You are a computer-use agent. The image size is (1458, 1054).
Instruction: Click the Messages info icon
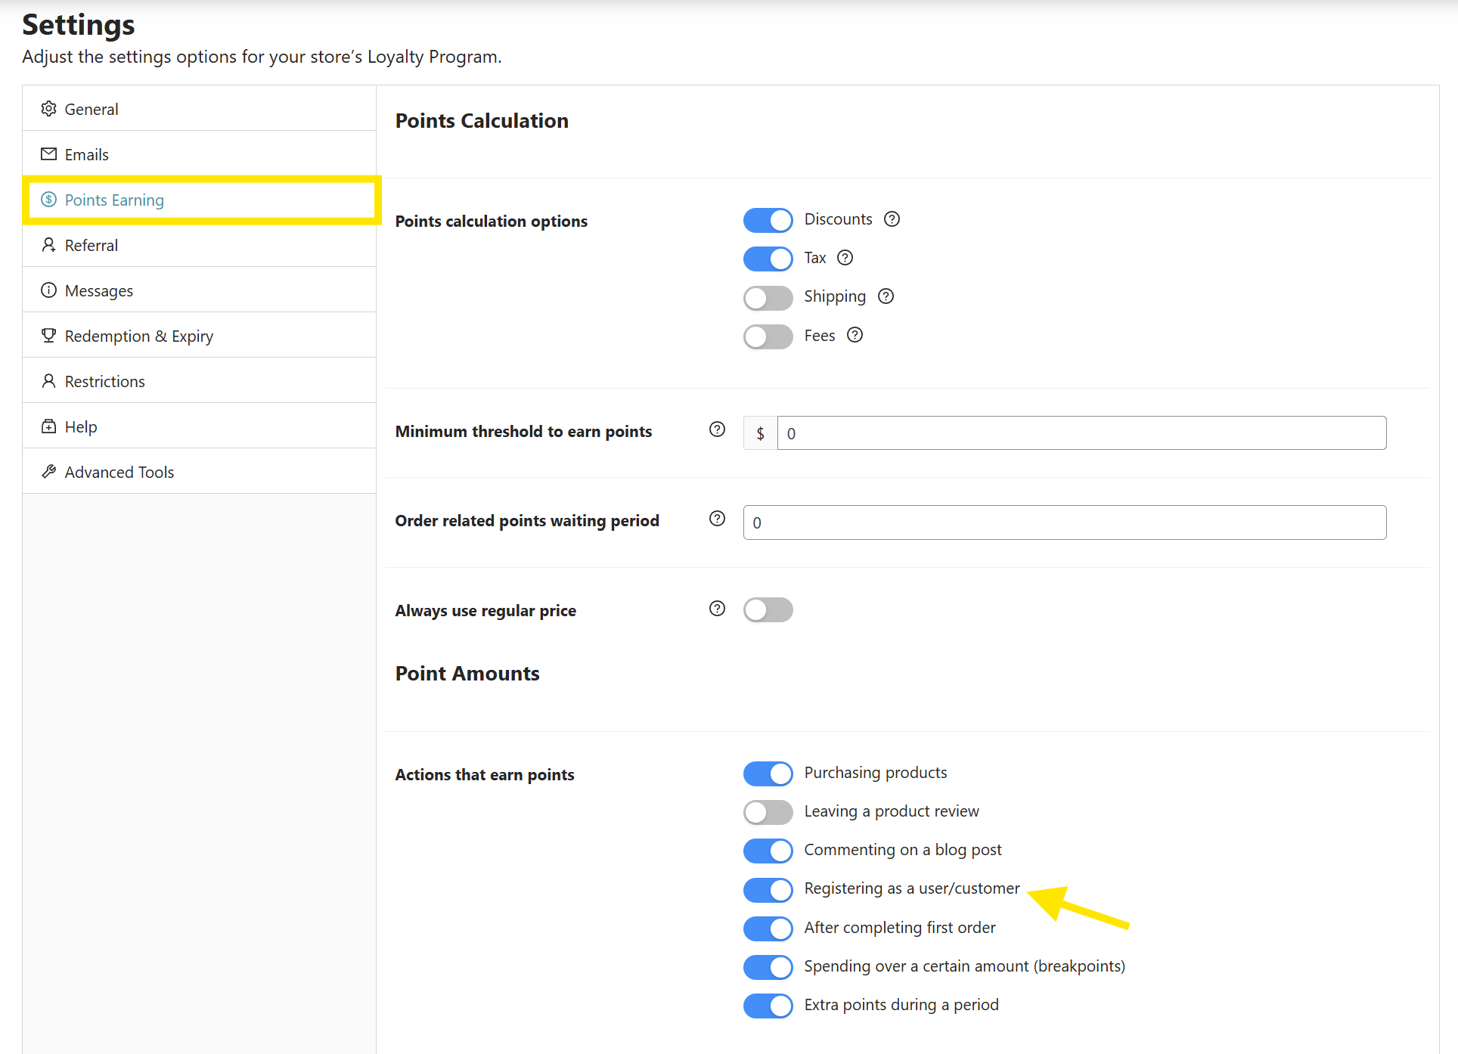(x=48, y=290)
